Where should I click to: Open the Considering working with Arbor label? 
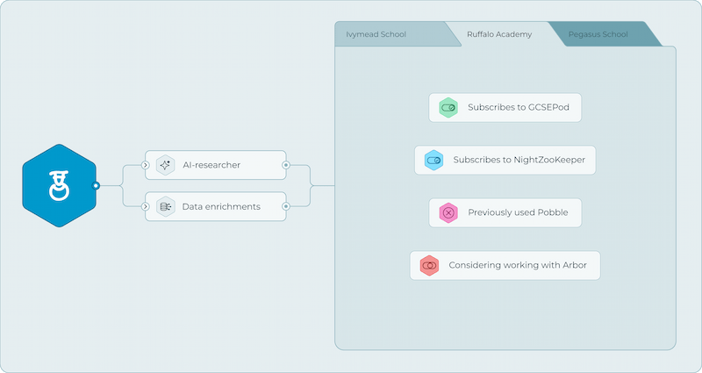[x=518, y=265]
